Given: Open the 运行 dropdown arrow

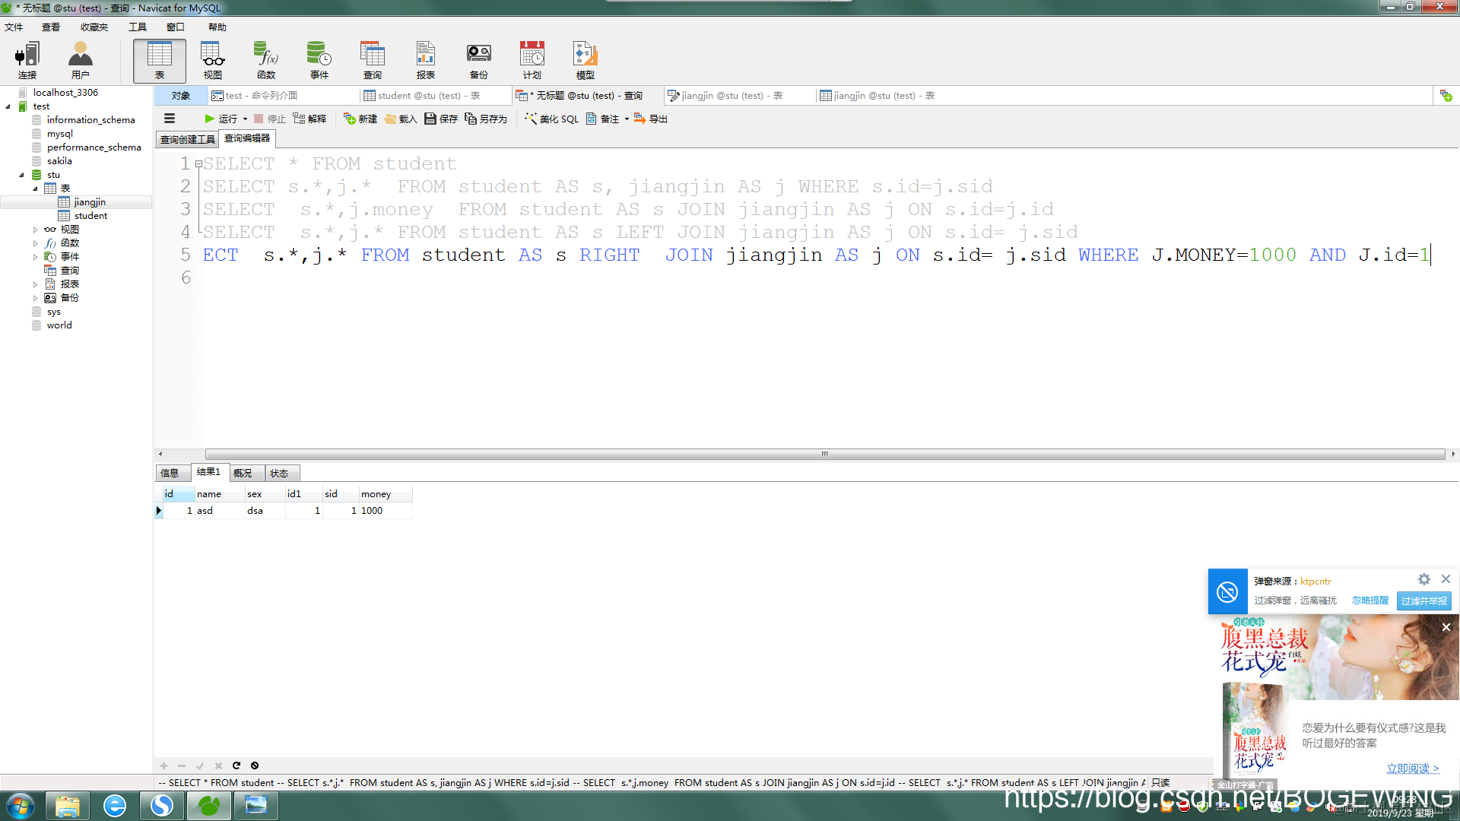Looking at the screenshot, I should 245,119.
